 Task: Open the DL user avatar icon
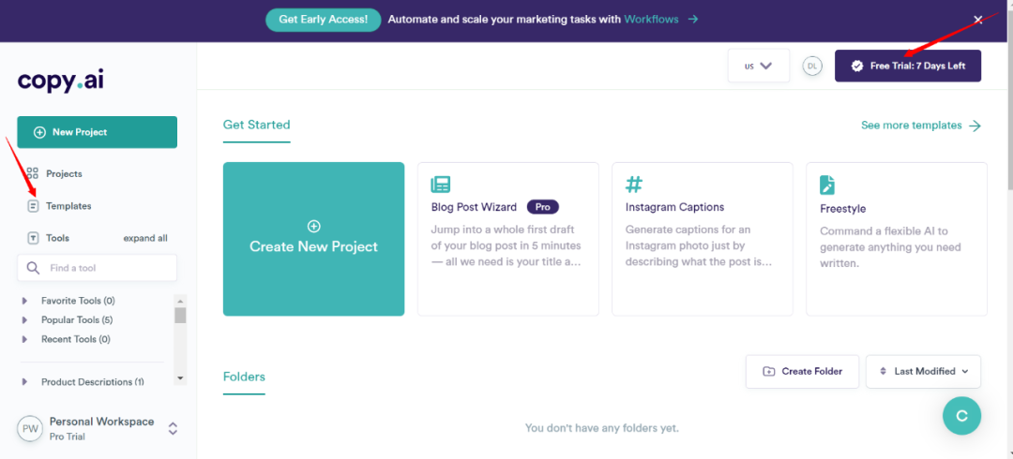(812, 66)
